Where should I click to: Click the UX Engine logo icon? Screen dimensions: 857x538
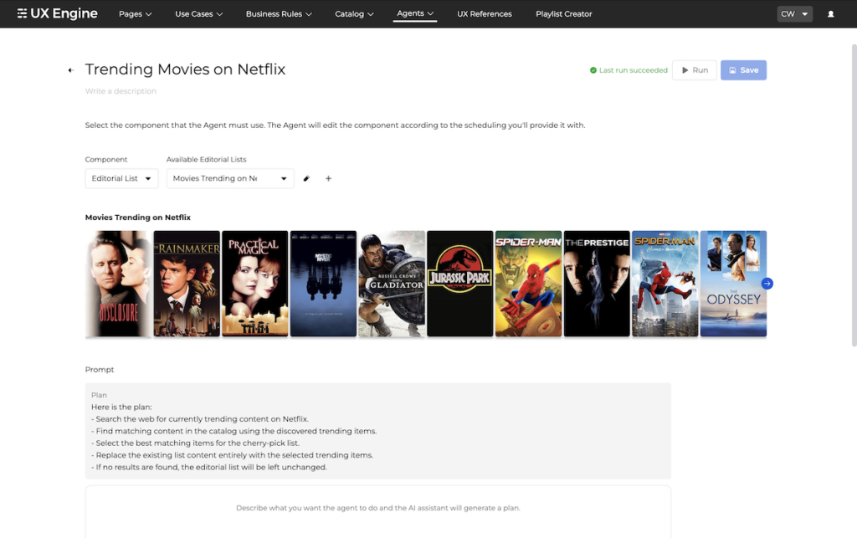(x=22, y=13)
